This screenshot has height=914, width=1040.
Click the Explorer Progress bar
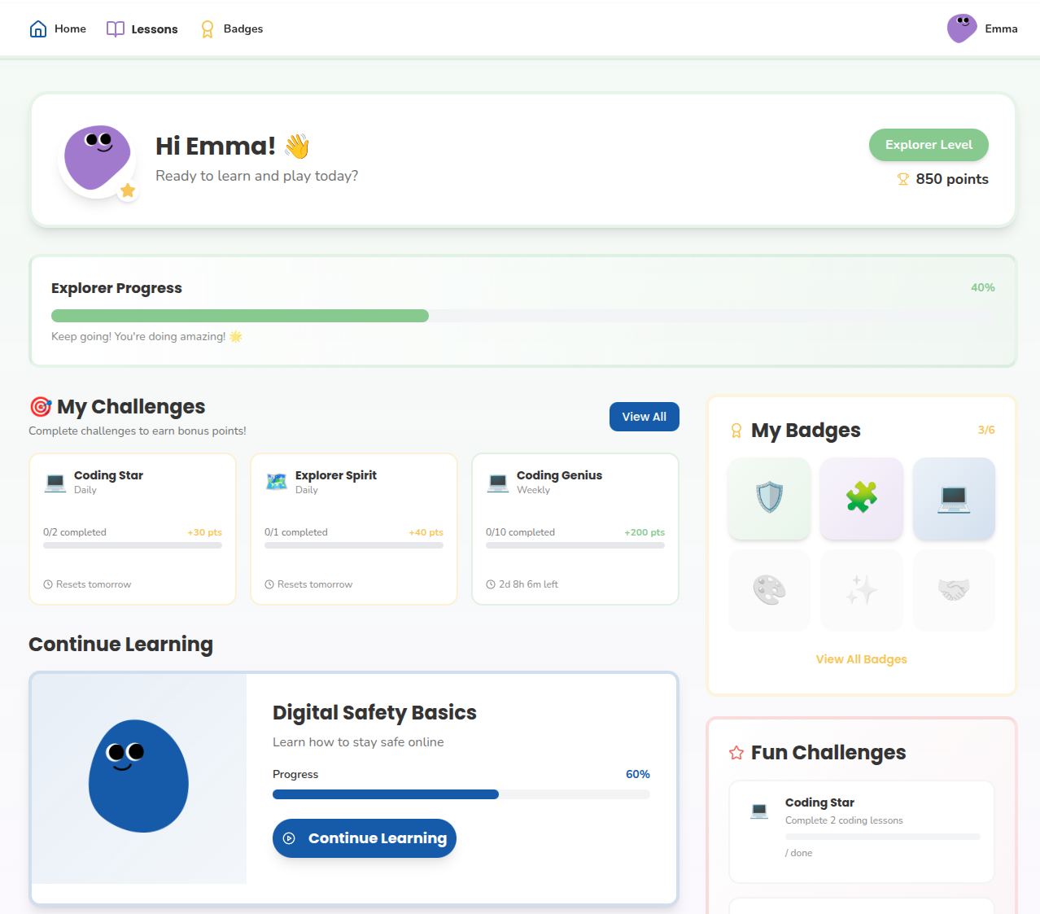[522, 316]
